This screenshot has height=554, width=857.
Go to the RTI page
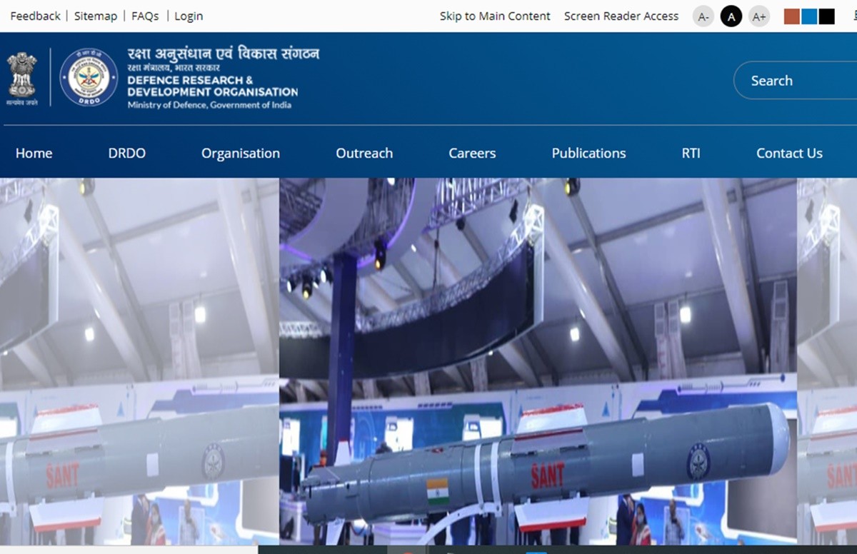(x=691, y=153)
